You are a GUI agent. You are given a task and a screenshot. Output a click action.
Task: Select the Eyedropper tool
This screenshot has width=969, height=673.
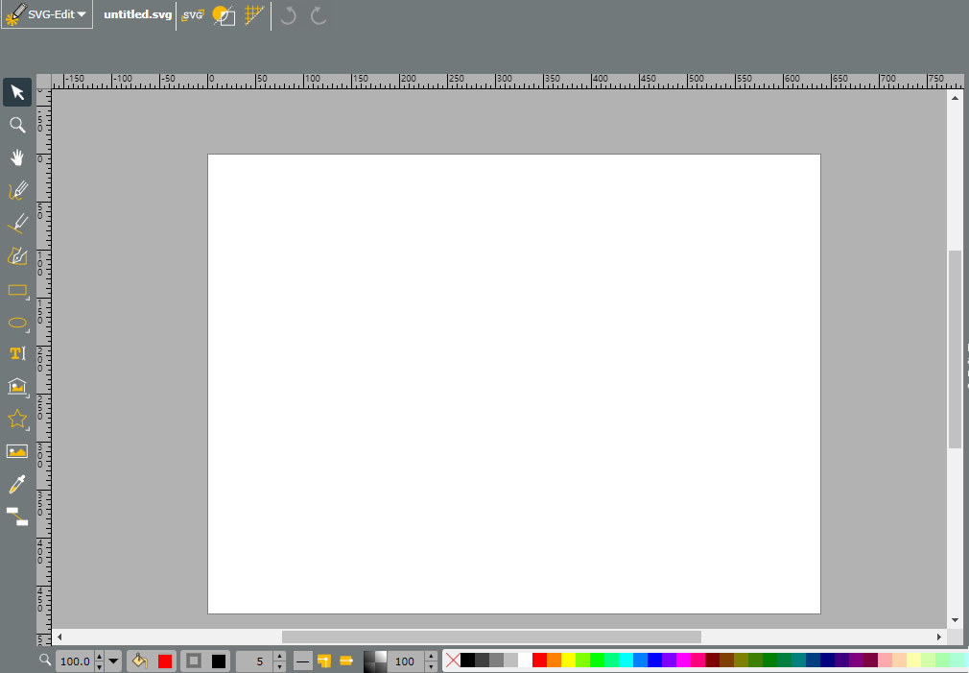click(17, 484)
